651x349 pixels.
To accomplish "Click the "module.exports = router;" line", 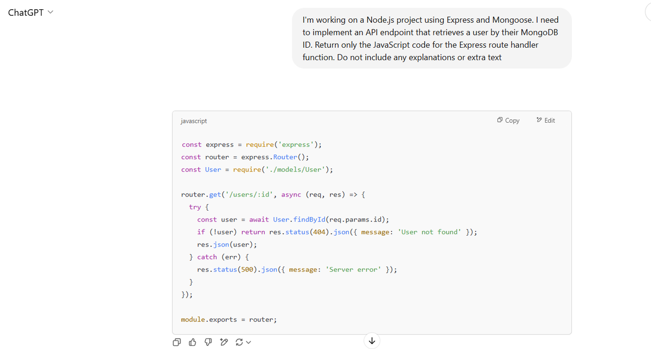I will point(229,320).
